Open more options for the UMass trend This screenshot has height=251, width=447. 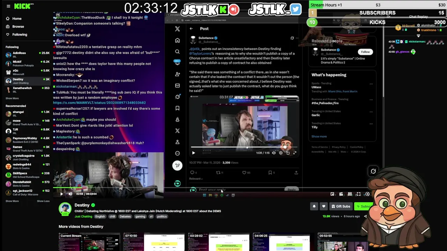[x=371, y=84]
